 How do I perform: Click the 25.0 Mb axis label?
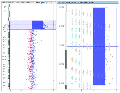pyautogui.click(x=62, y=45)
